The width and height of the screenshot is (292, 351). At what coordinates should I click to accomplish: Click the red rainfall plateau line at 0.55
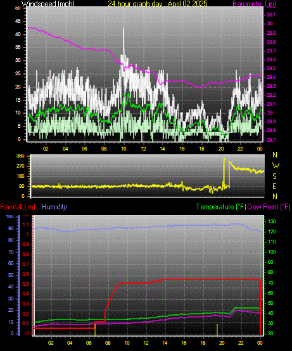coord(211,280)
